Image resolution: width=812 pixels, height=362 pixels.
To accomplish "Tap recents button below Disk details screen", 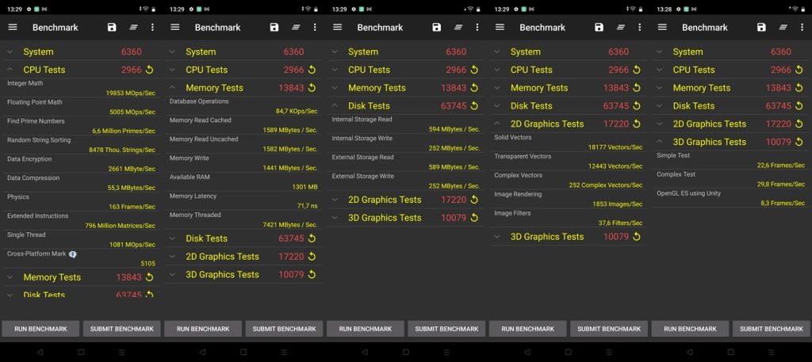I will [x=446, y=352].
